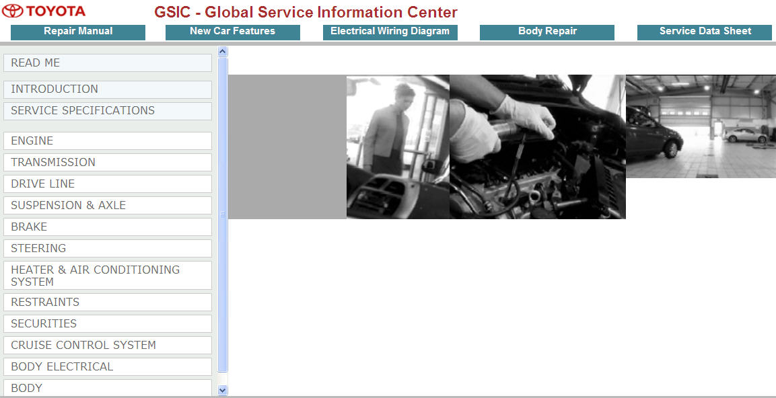Open the READ ME section
This screenshot has height=398, width=776.
tap(108, 63)
